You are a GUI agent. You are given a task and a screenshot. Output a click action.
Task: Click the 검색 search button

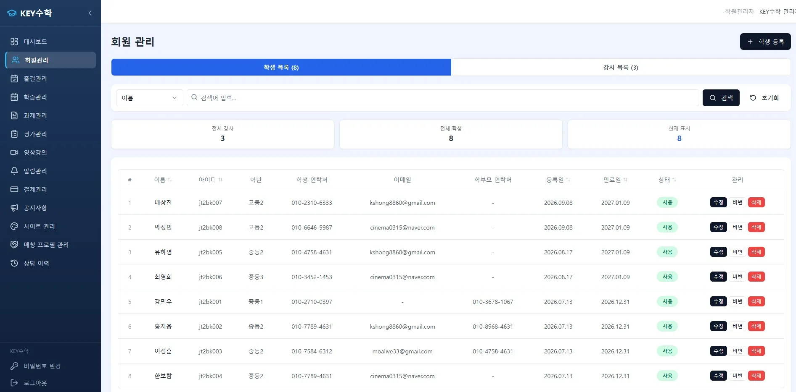click(x=721, y=98)
